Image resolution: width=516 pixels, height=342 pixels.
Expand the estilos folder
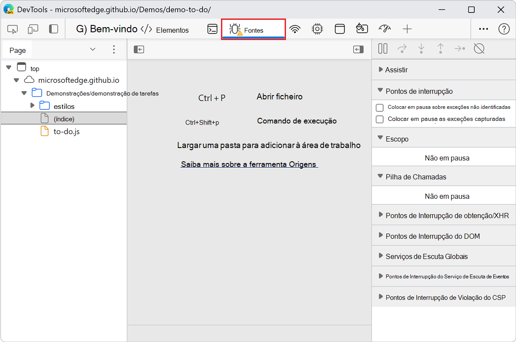pos(33,106)
